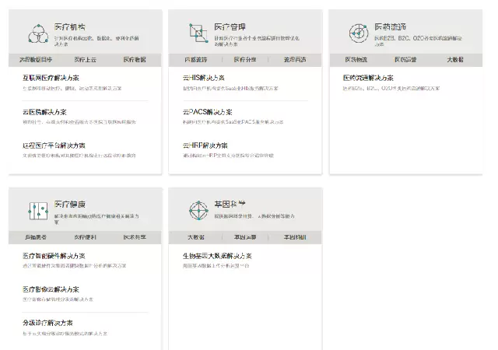Viewport: 498px width, 350px height.
Task: Open 远程医疗平台解决方案 link
Action: (x=54, y=145)
